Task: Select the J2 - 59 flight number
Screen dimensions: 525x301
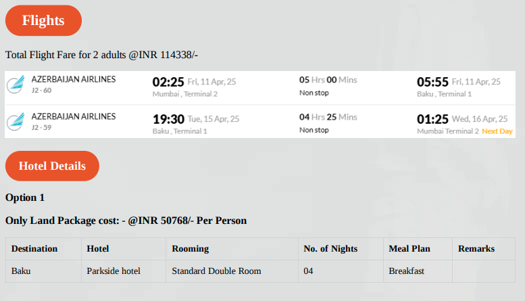Action: click(41, 128)
